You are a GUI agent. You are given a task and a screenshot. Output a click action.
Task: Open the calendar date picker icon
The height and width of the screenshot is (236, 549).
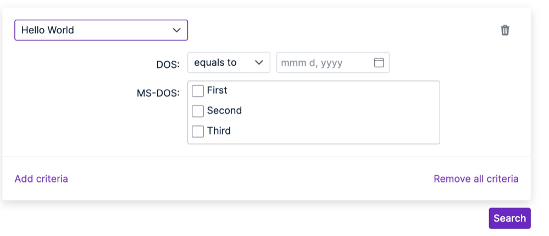click(x=379, y=62)
